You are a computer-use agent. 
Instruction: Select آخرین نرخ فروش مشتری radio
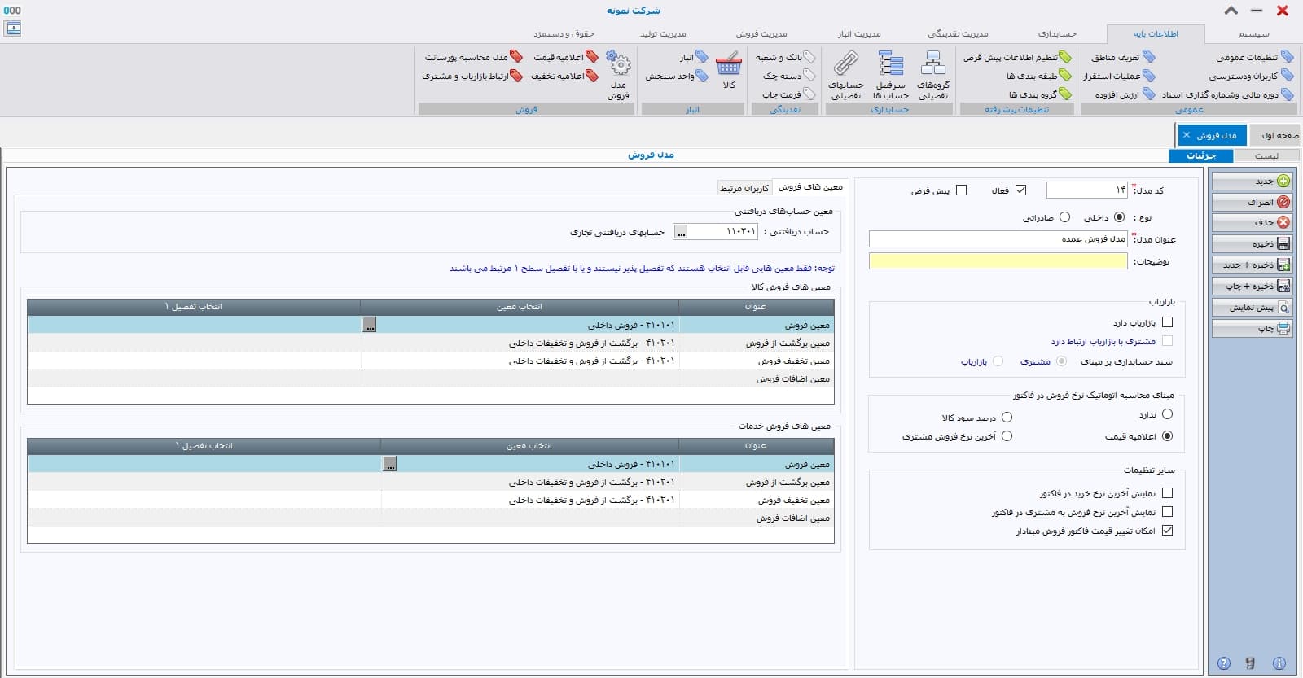pyautogui.click(x=1007, y=436)
